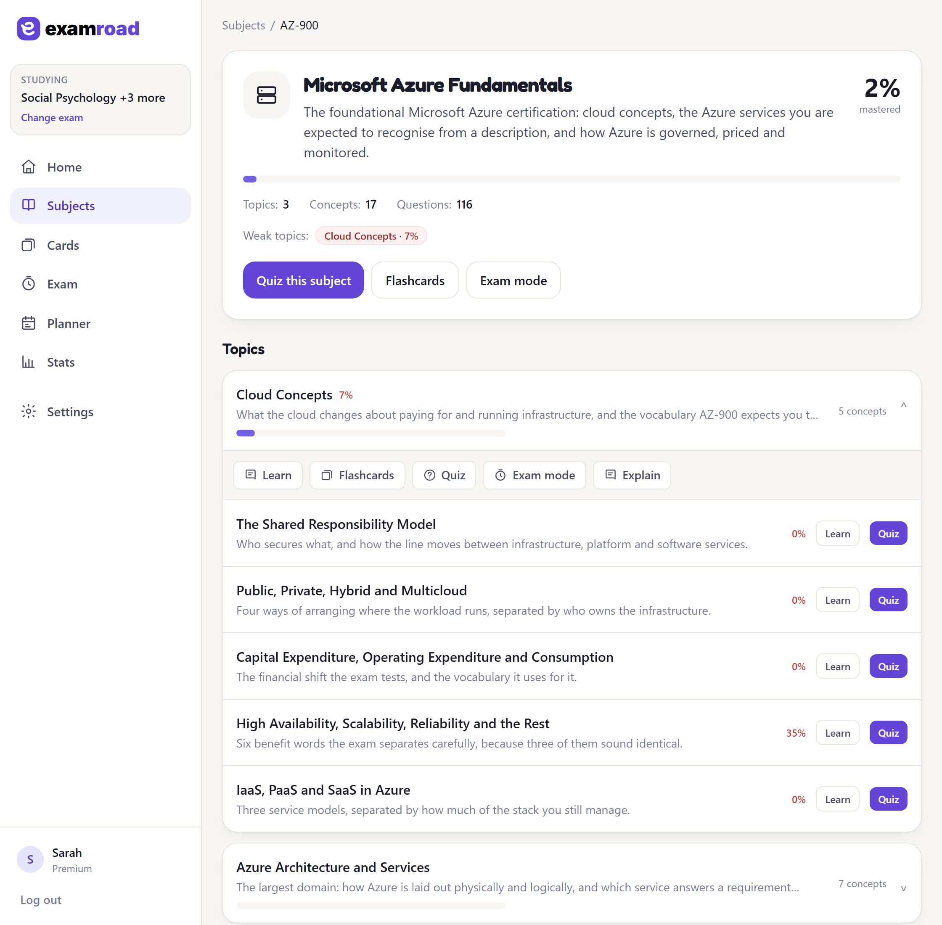Screen dimensions: 942x925
Task: Click The Shared Responsibility Model title
Action: 336,524
